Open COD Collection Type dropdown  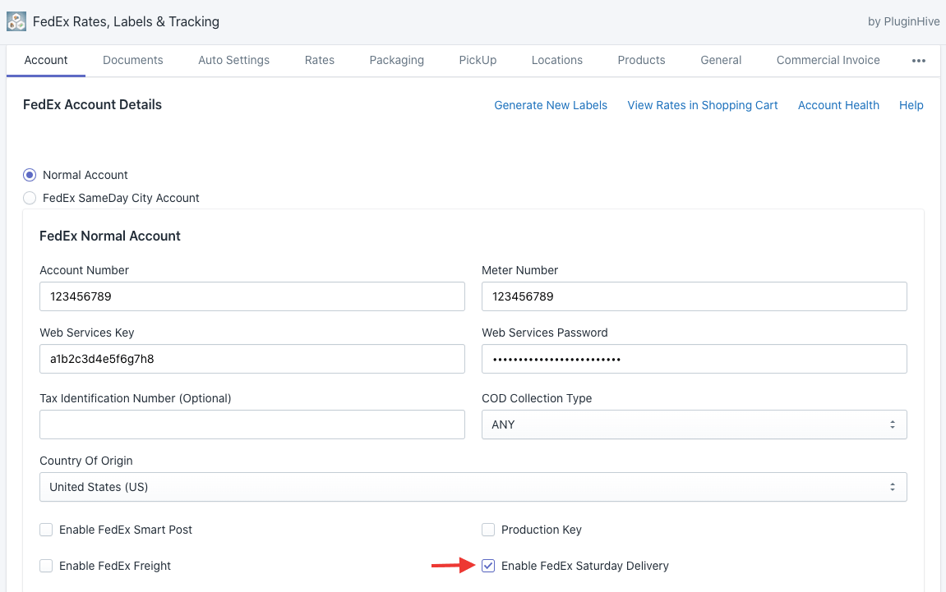coord(694,424)
